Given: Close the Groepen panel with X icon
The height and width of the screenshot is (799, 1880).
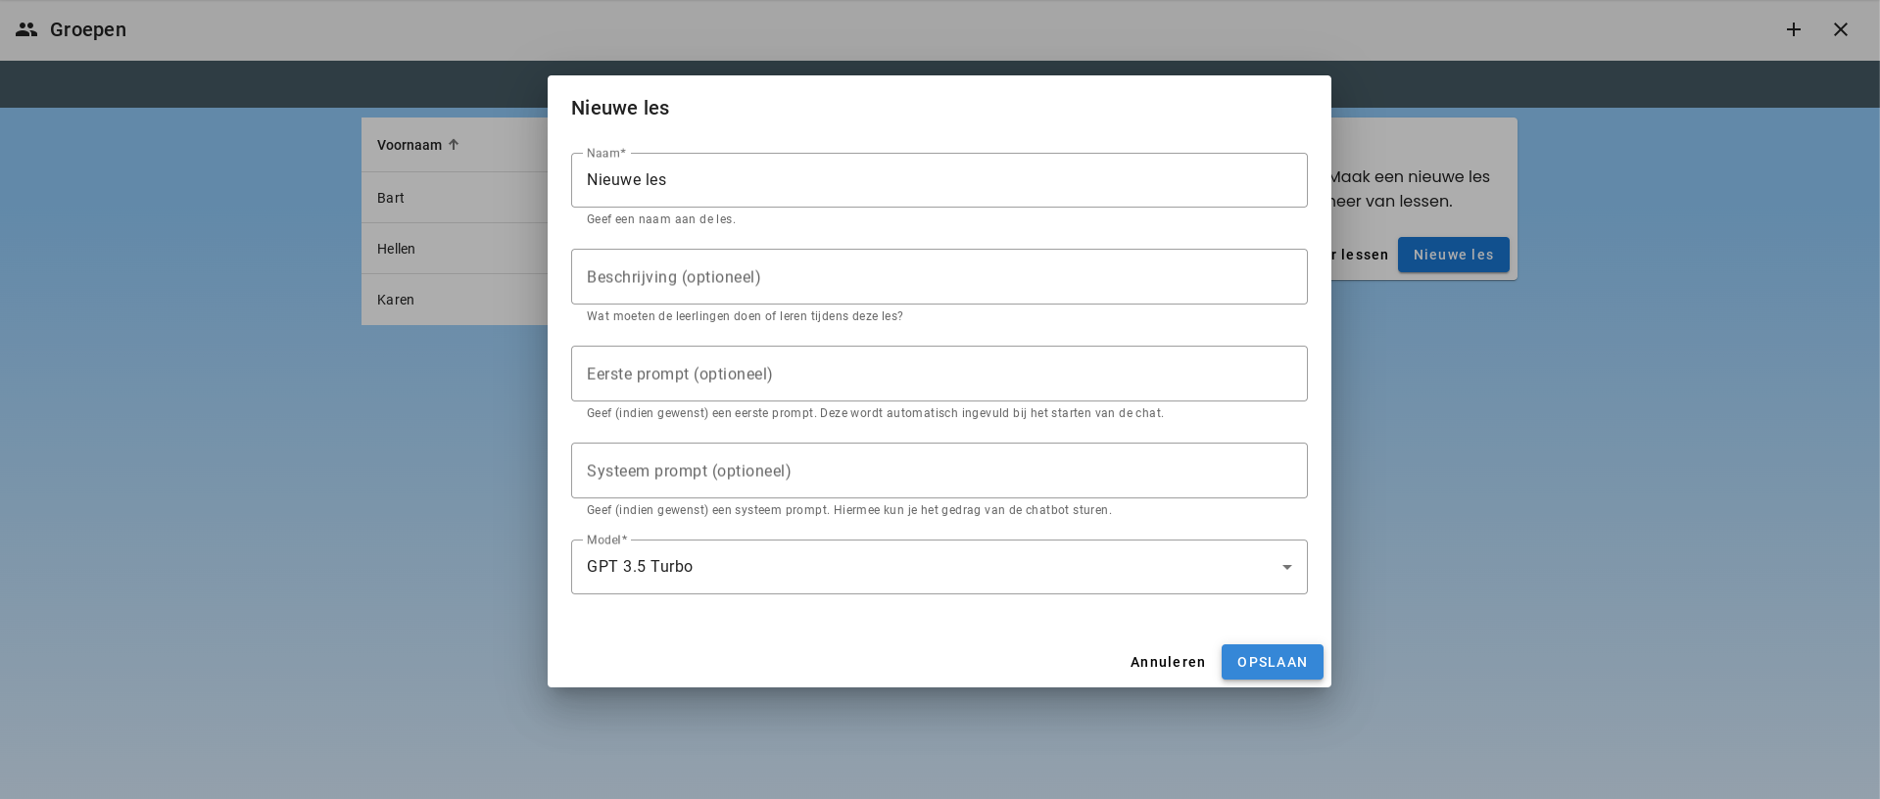Looking at the screenshot, I should [x=1840, y=29].
